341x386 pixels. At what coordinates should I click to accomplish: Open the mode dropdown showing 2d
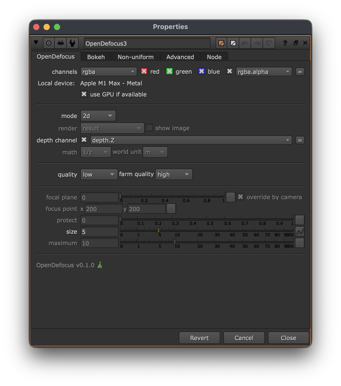click(x=98, y=116)
